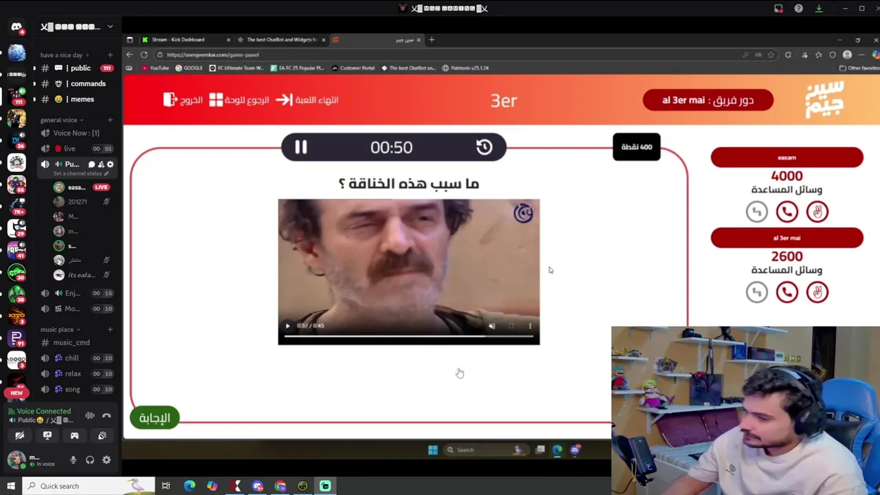The width and height of the screenshot is (880, 495).
Task: Open Discord user settings gear
Action: (107, 460)
